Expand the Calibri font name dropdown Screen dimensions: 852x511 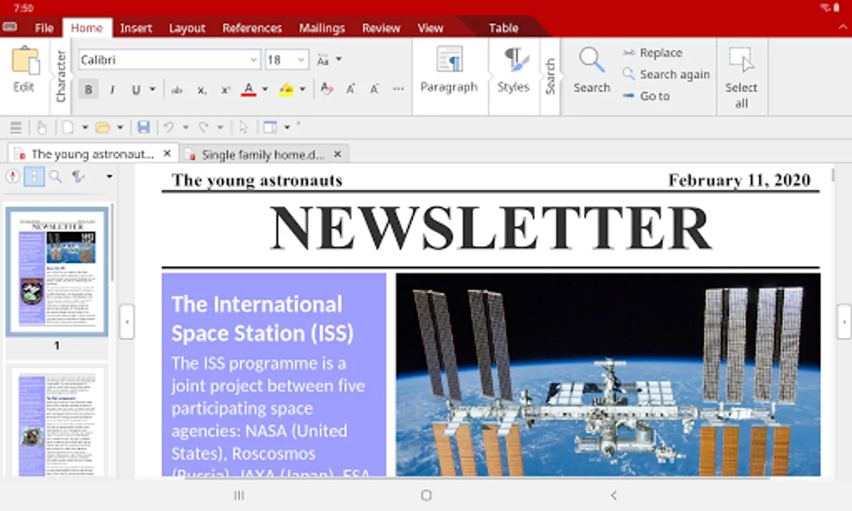click(x=253, y=60)
